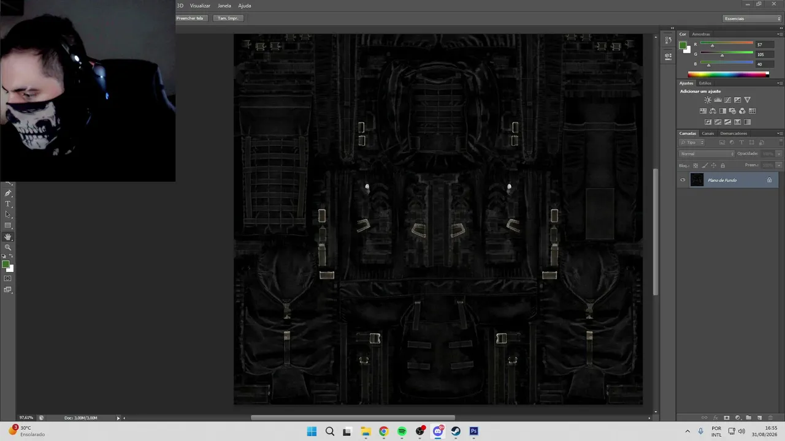The width and height of the screenshot is (785, 441).
Task: Add a Levels adjustment
Action: 718,100
